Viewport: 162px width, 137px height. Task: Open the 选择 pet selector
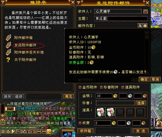coord(141,103)
